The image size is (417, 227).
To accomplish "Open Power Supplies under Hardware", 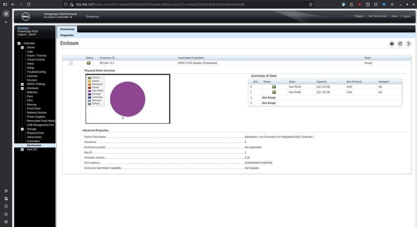I will (x=36, y=117).
